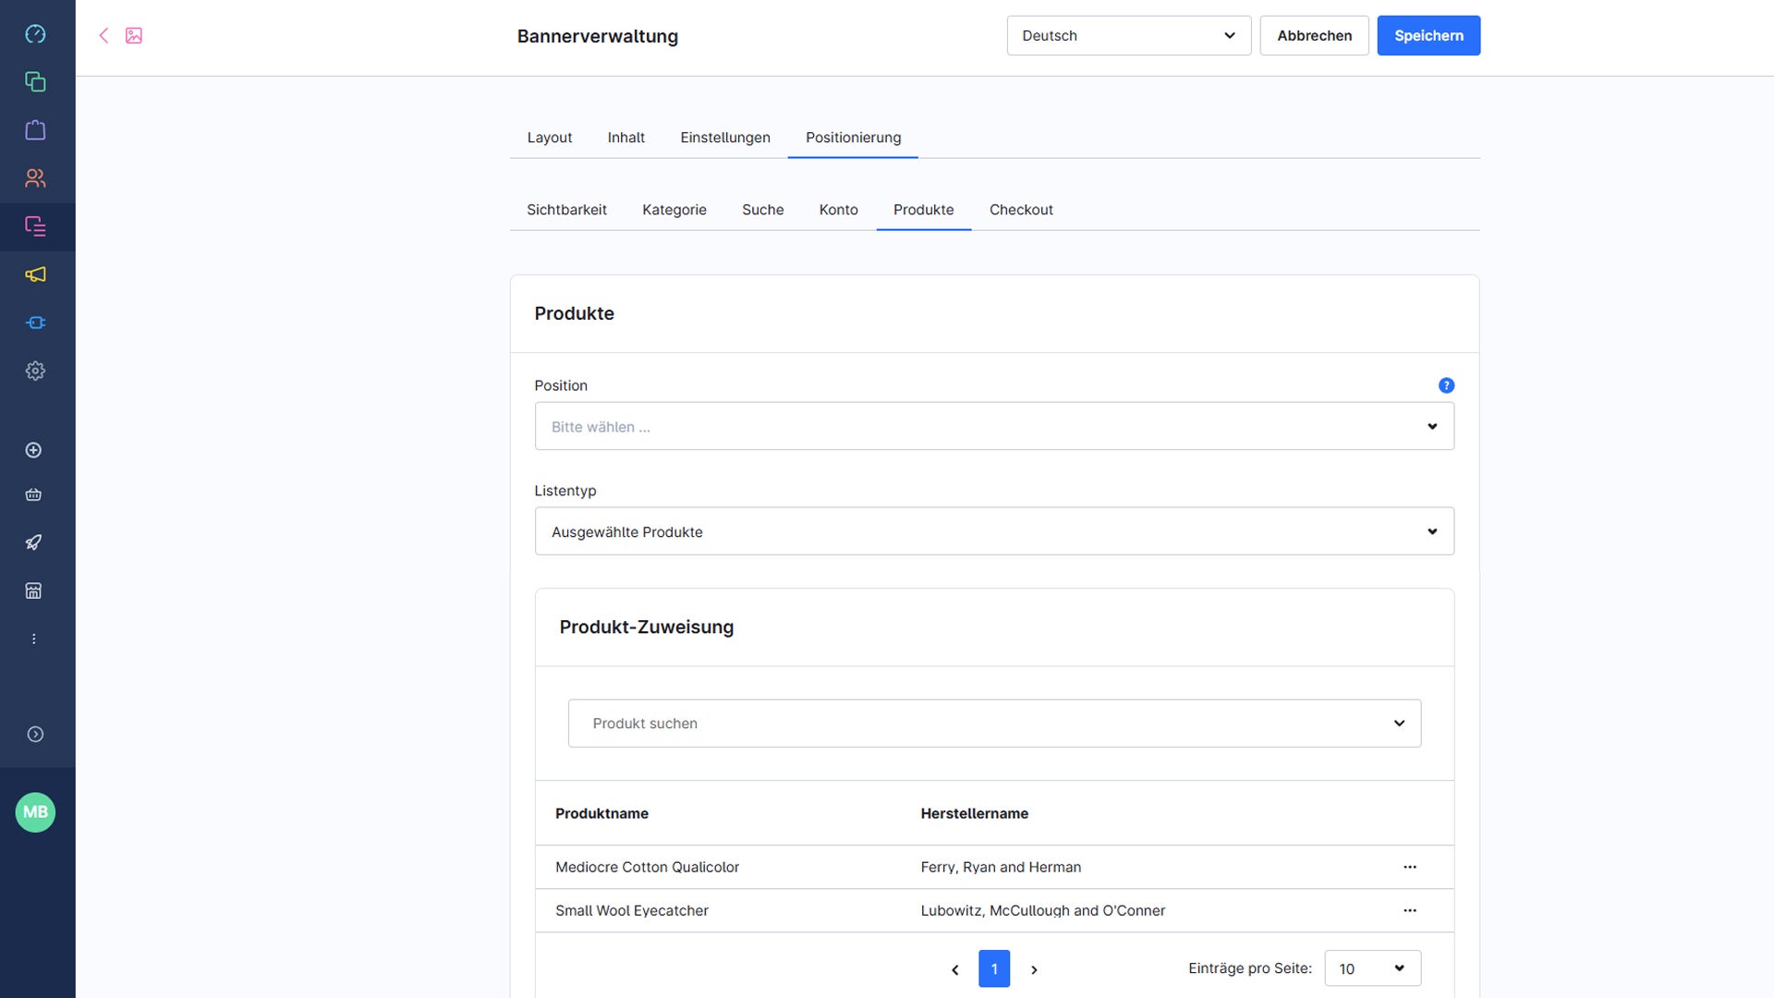Open the Marketing megaphone icon
Screen dimensions: 1774x998
coord(35,274)
